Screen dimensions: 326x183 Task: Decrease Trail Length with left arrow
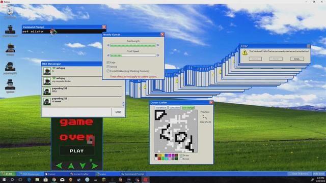tap(108, 45)
